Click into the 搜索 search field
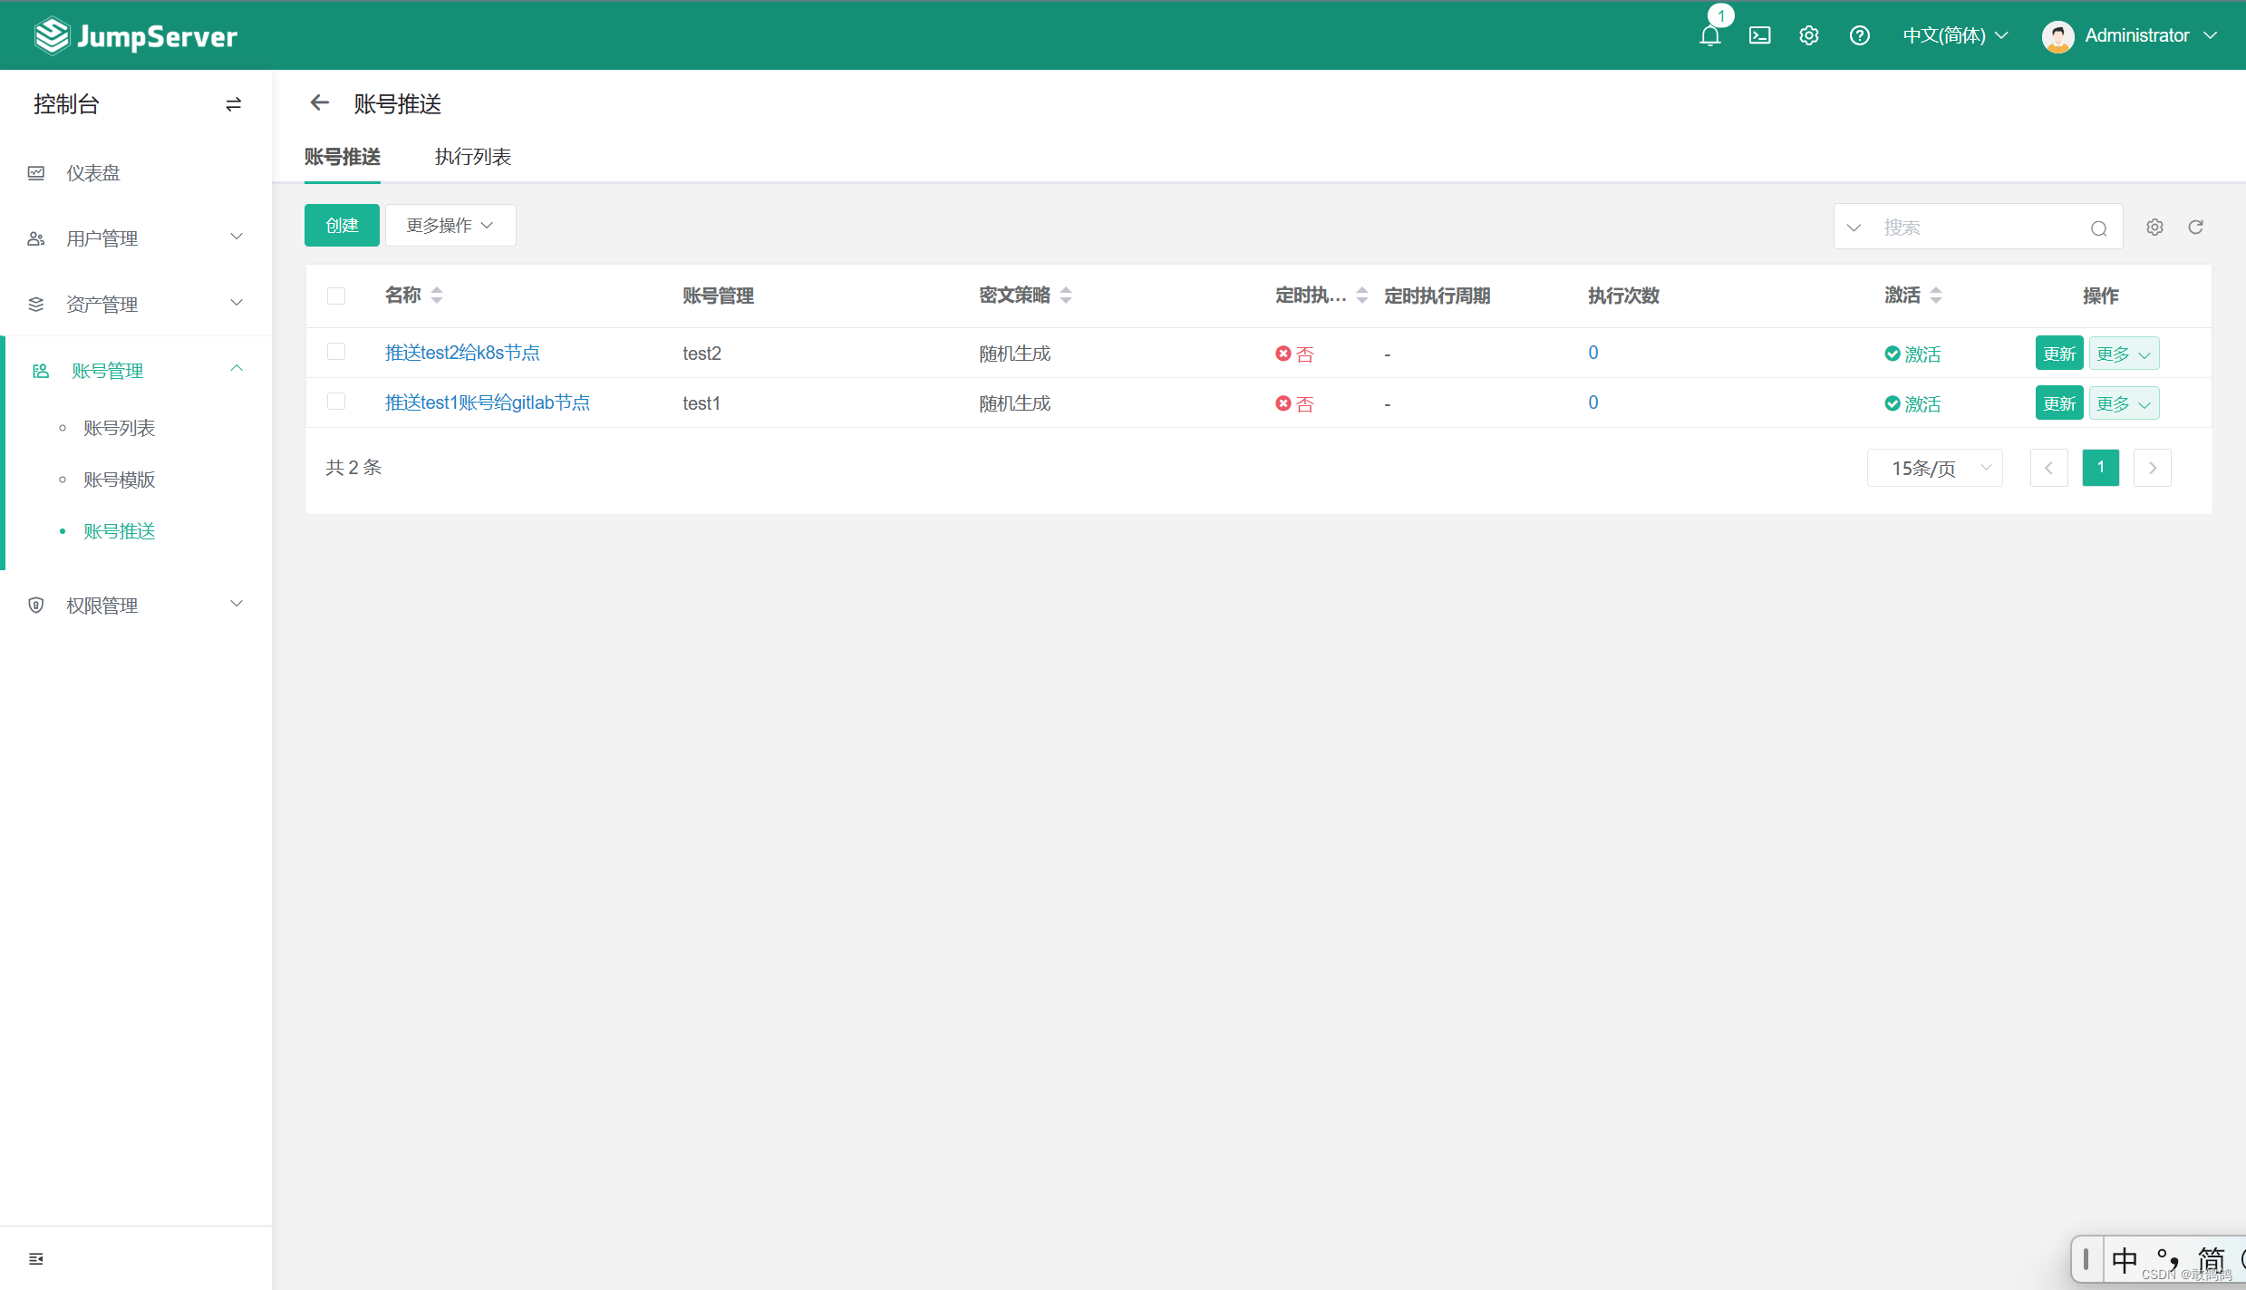Viewport: 2246px width, 1290px height. (x=1976, y=227)
